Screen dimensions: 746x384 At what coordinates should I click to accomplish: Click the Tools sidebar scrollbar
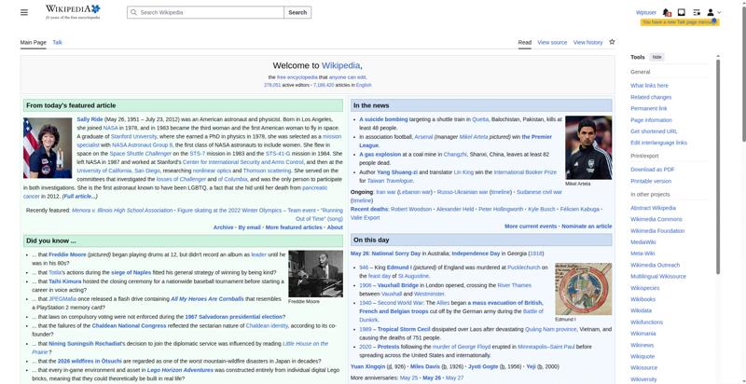(x=718, y=164)
